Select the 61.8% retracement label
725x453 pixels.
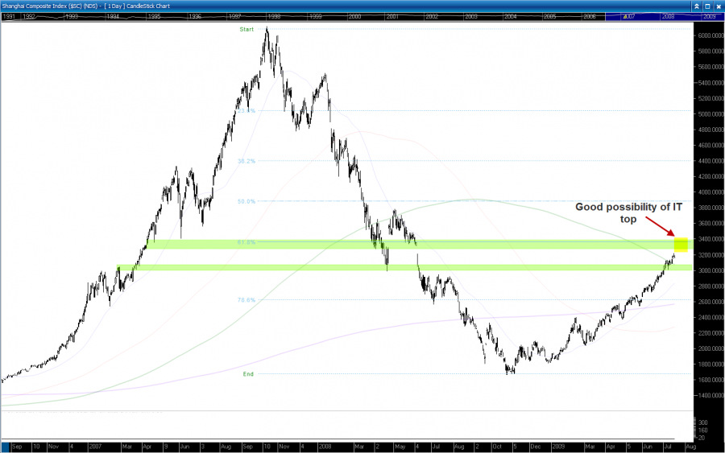tap(246, 242)
